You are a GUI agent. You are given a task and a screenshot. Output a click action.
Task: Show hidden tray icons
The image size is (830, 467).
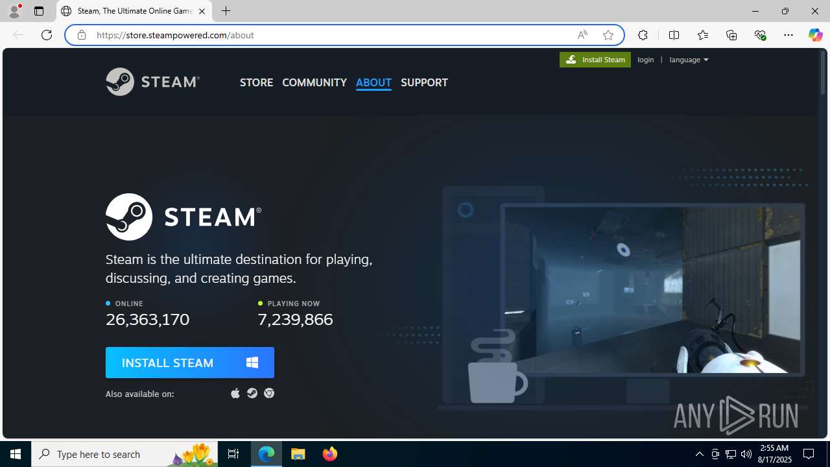(x=699, y=454)
